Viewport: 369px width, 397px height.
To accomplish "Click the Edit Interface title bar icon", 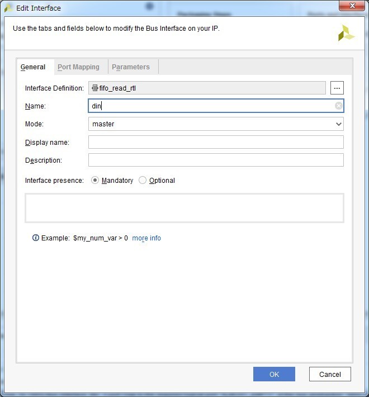I will [x=8, y=8].
